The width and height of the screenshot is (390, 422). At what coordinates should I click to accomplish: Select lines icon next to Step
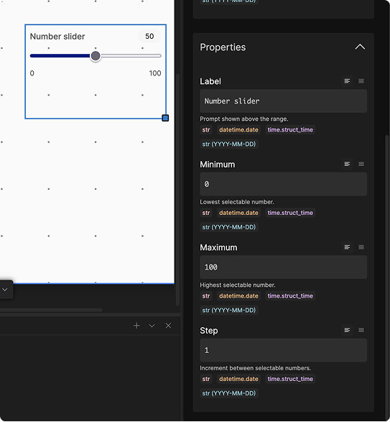pyautogui.click(x=361, y=330)
